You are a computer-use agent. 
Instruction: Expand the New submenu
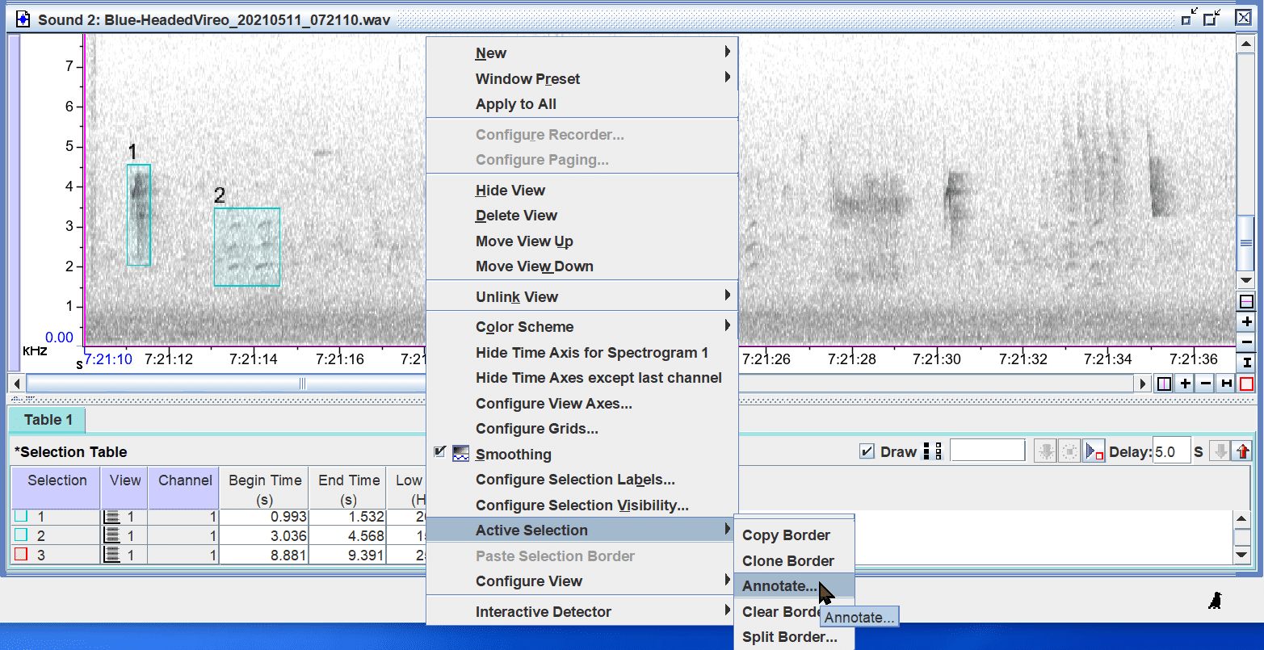tap(582, 52)
